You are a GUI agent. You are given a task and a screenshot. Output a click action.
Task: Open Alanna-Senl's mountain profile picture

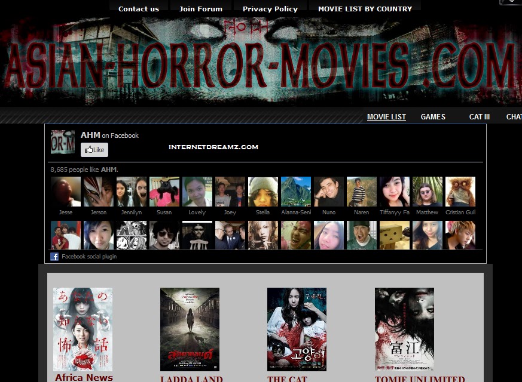click(296, 192)
